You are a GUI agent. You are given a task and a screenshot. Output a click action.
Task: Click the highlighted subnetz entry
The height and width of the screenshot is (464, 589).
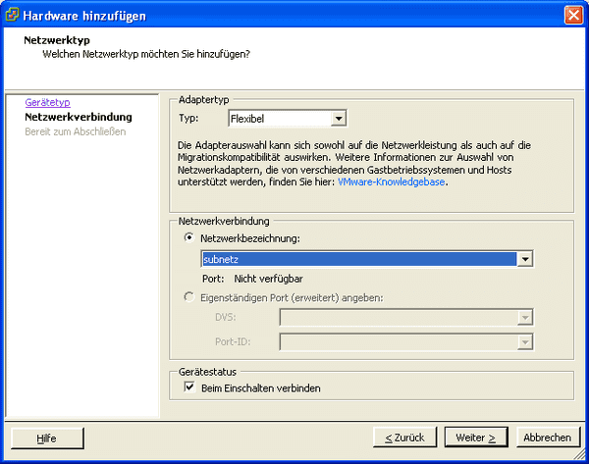click(359, 259)
